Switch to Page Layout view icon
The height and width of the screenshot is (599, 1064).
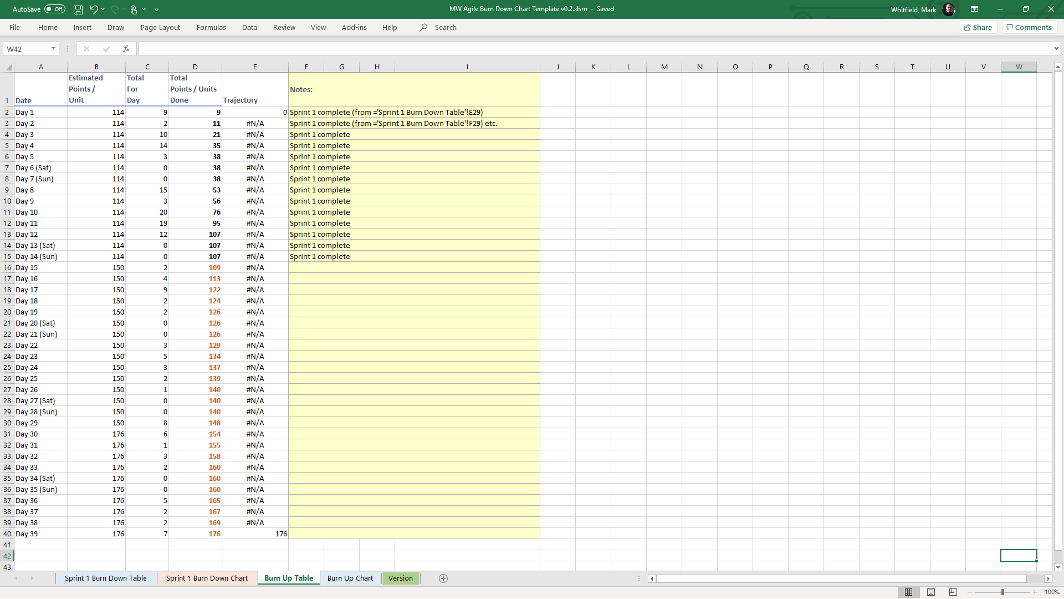coord(931,592)
